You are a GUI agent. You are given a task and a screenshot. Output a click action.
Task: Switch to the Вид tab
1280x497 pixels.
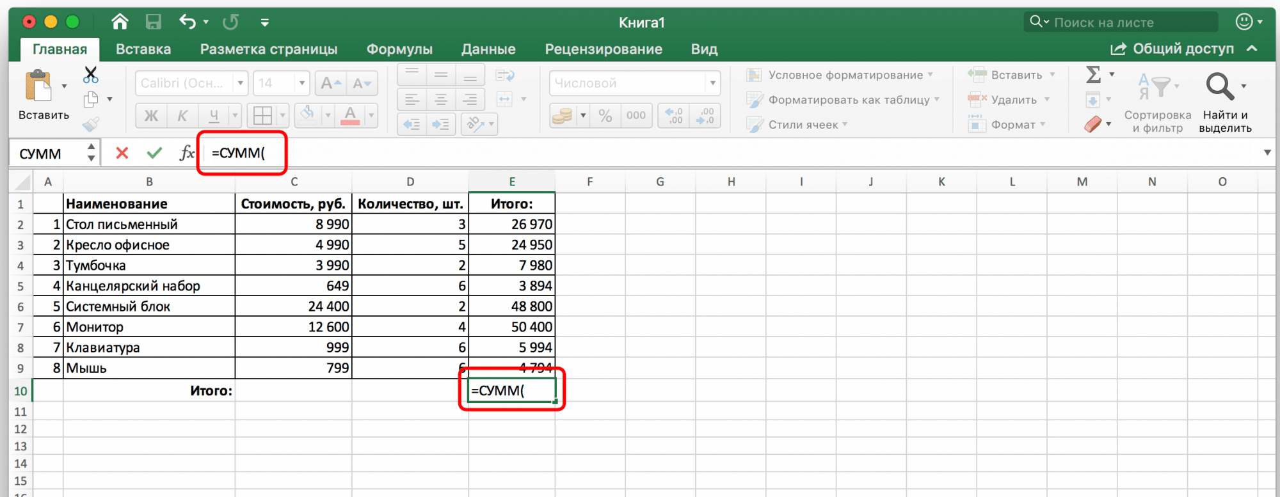click(x=704, y=49)
